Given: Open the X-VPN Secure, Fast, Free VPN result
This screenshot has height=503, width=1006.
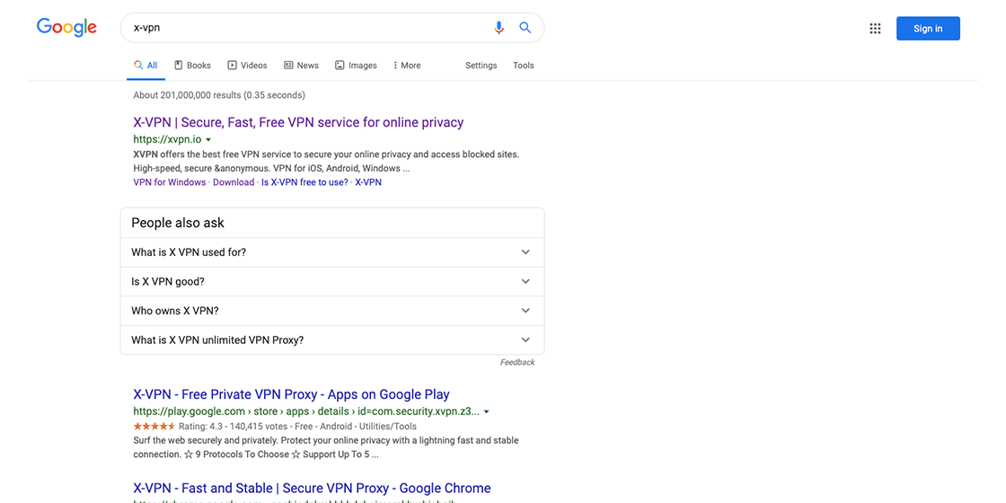Looking at the screenshot, I should [x=298, y=122].
